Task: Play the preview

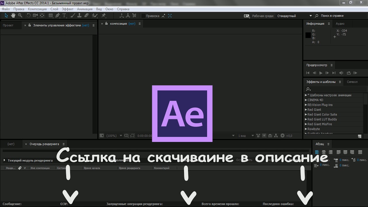Action: point(321,73)
